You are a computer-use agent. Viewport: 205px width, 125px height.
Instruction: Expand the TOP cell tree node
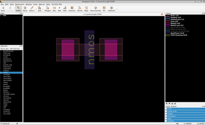[x=1, y=16]
